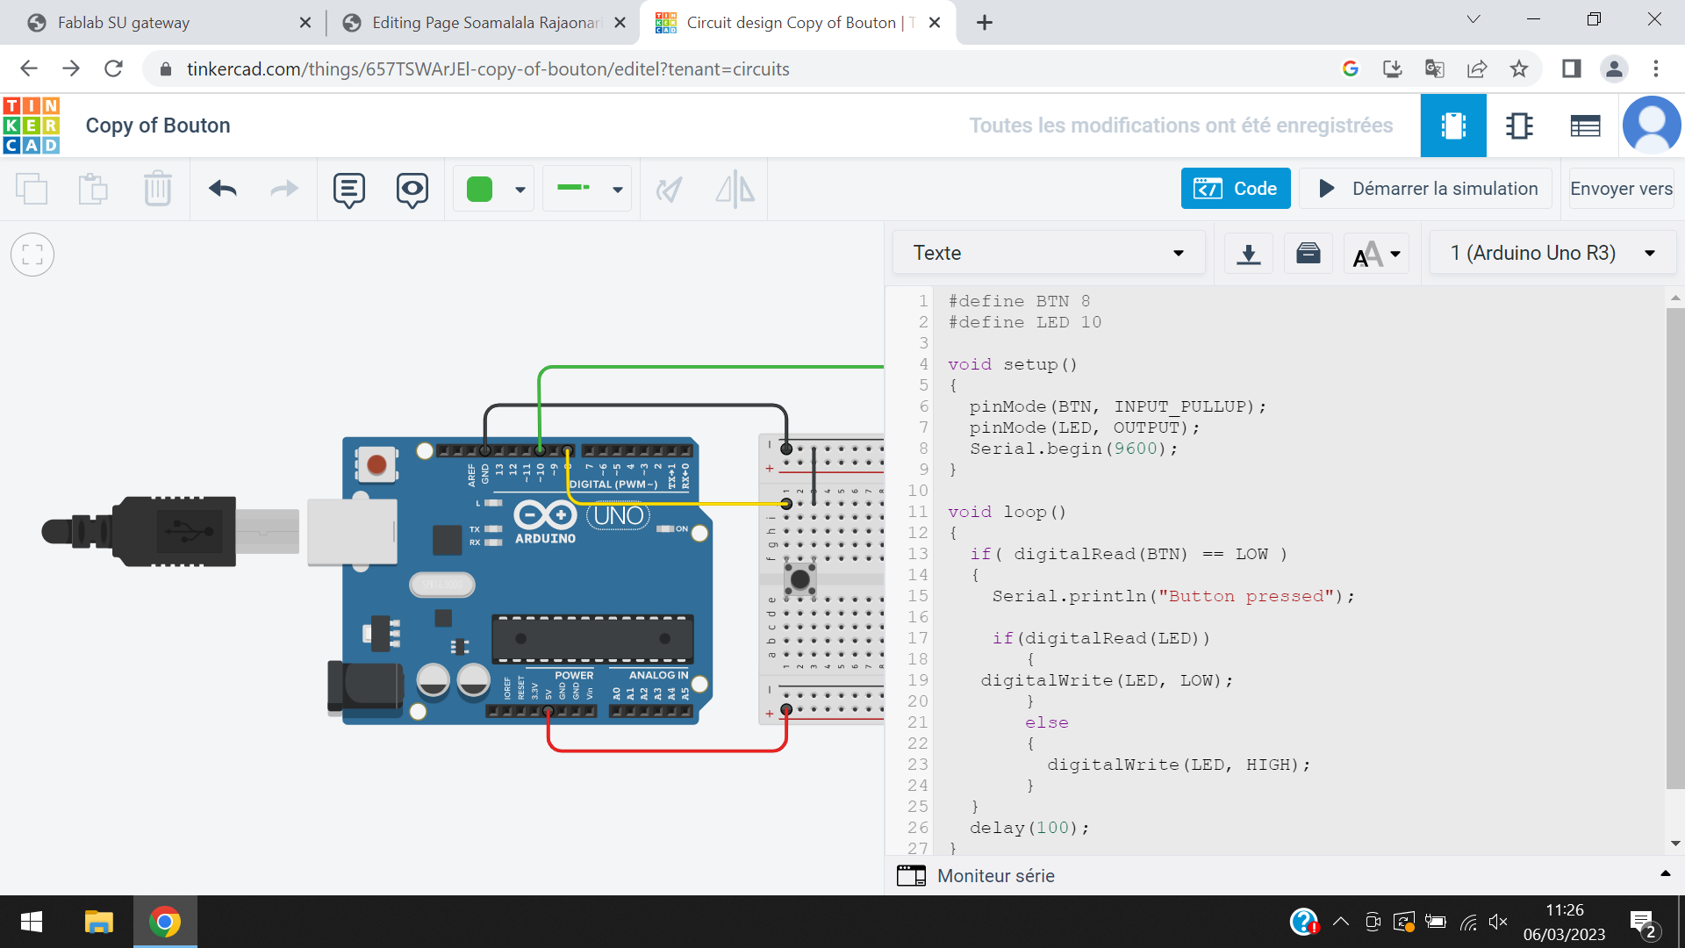Click the wire type line icon
The height and width of the screenshot is (948, 1685).
pyautogui.click(x=573, y=188)
